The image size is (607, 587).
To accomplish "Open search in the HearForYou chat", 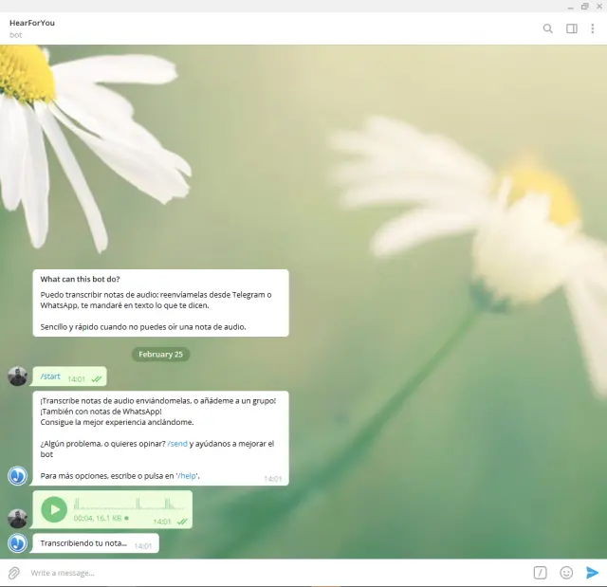I will [547, 28].
